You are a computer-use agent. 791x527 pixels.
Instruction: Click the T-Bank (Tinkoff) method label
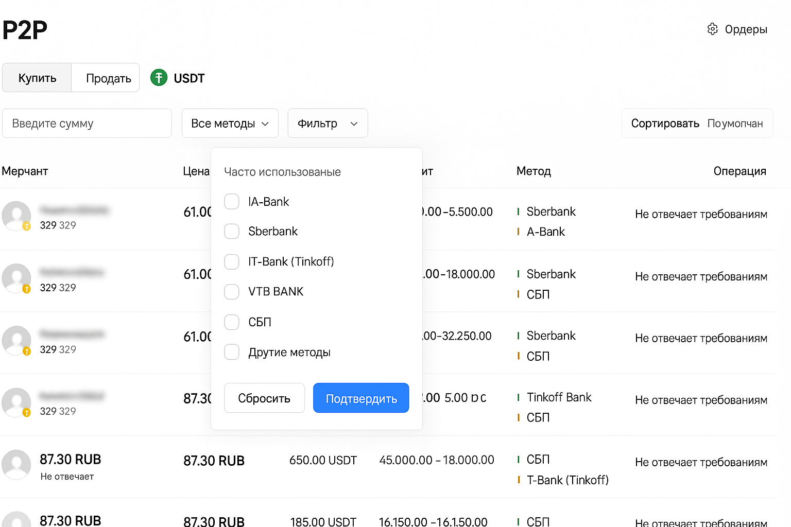(568, 480)
